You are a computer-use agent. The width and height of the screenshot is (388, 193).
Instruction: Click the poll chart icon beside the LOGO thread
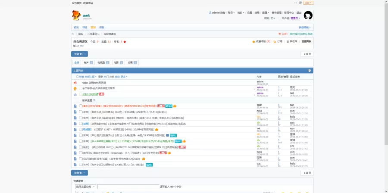75,94
